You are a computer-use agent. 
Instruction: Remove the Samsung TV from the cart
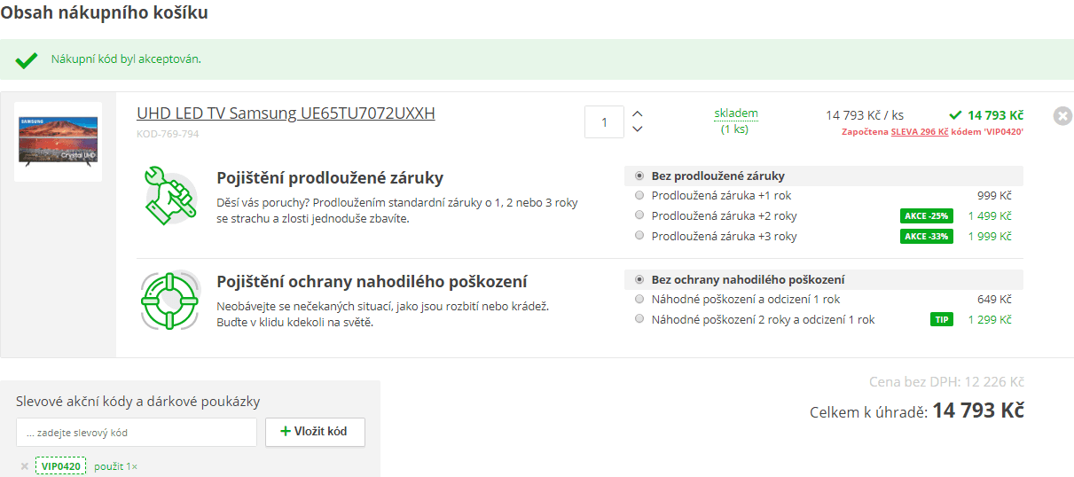(1062, 115)
